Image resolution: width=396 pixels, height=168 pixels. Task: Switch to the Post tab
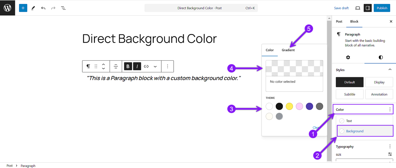(x=339, y=22)
